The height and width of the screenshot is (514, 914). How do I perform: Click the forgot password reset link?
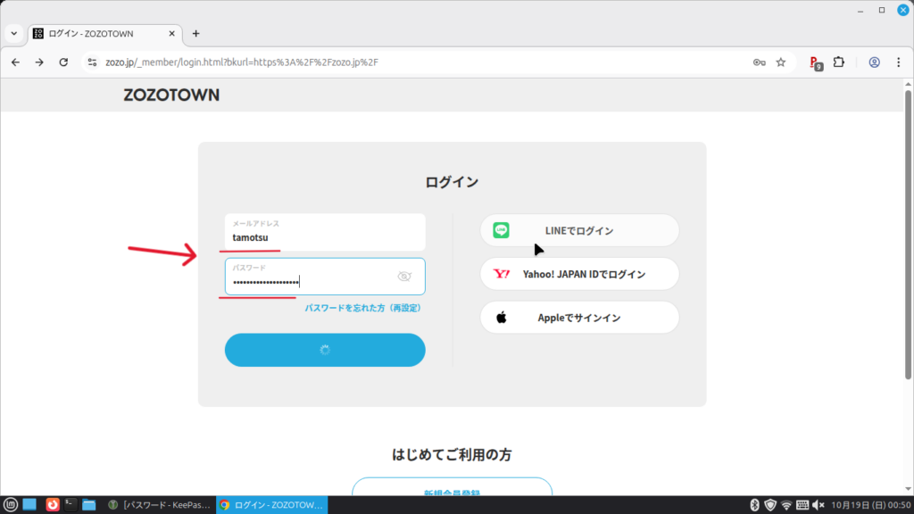tap(362, 307)
